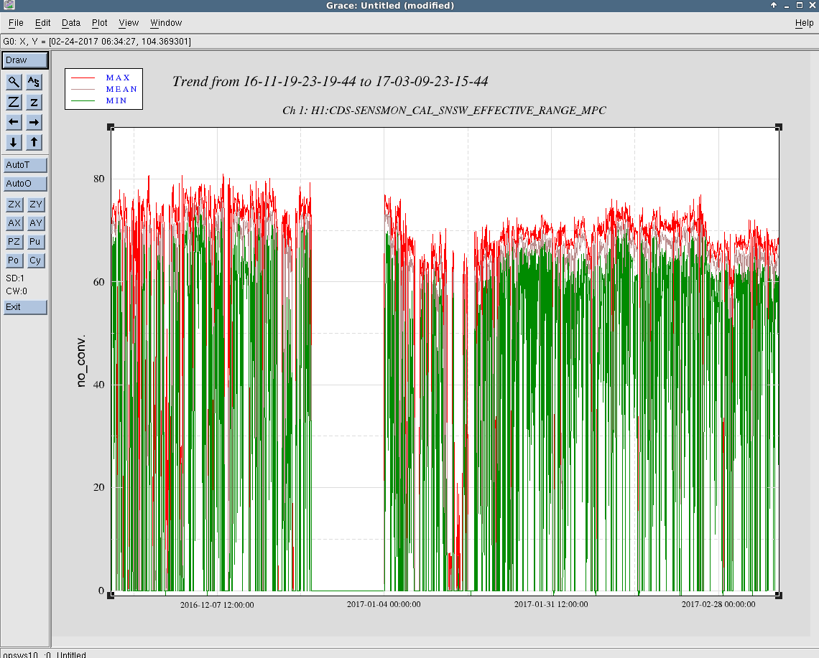Click the MIN legend label

116,100
